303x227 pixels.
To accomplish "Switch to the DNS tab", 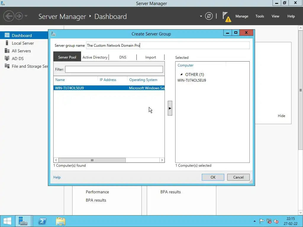I will (x=123, y=57).
